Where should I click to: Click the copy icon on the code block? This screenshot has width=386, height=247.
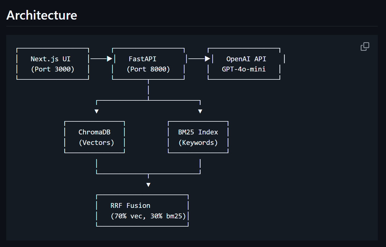tap(365, 46)
